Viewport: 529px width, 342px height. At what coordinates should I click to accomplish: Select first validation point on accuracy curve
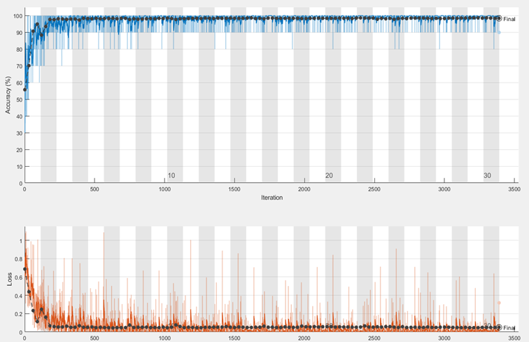point(25,90)
